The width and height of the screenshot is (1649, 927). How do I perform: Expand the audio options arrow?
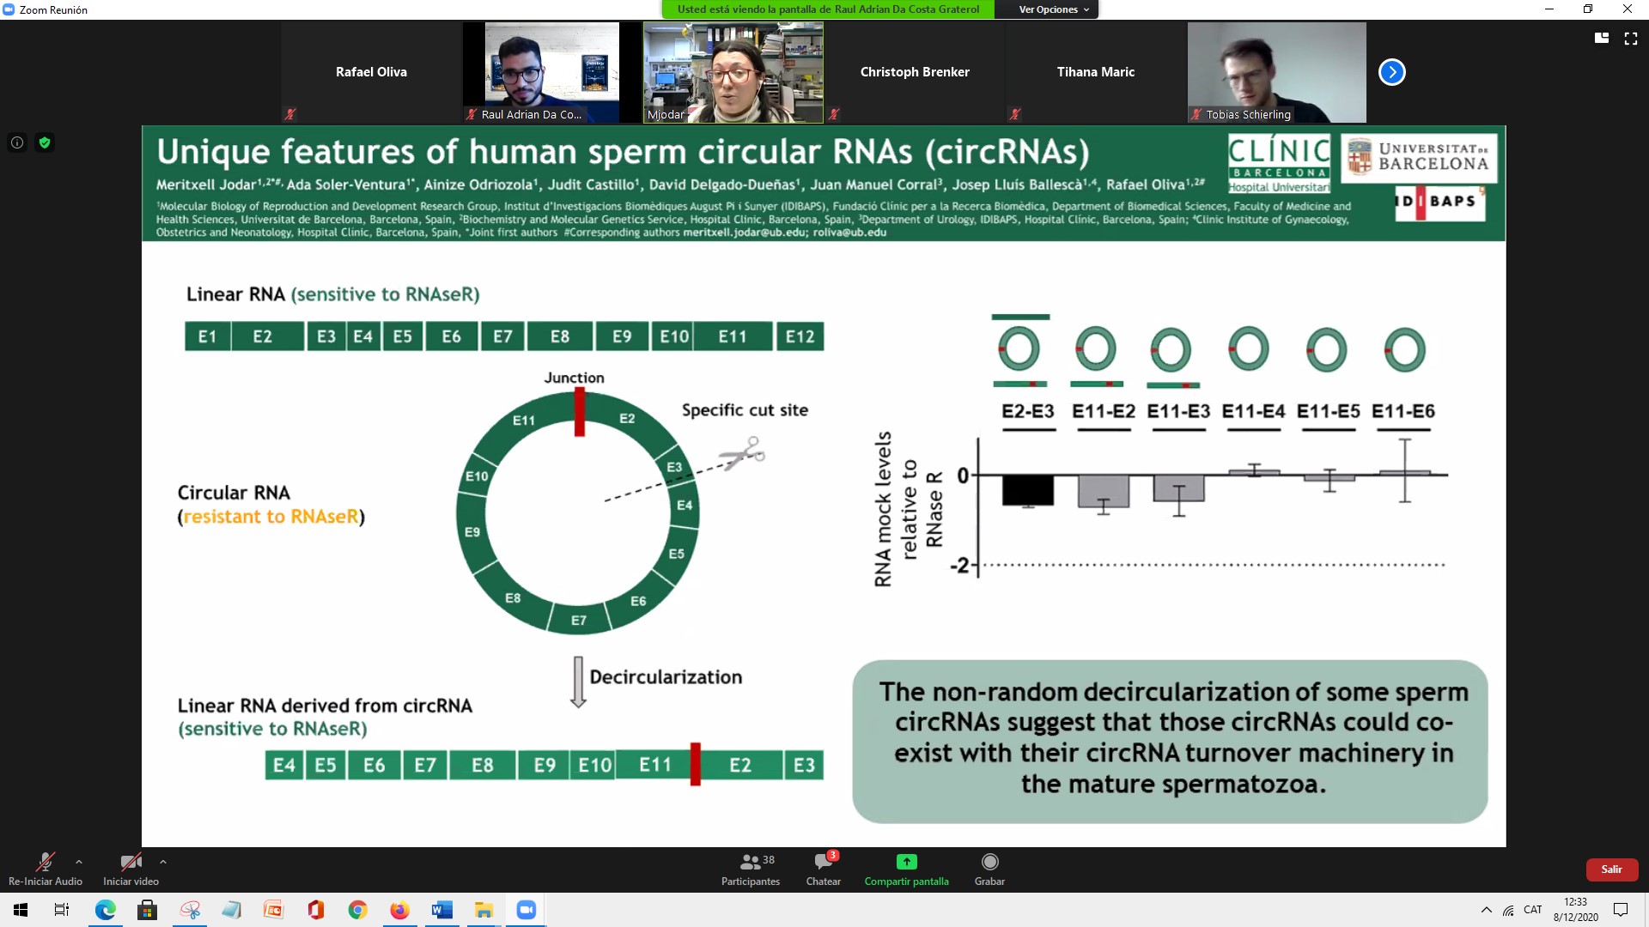pos(79,862)
